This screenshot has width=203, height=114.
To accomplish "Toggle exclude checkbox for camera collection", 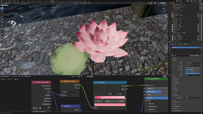I will pyautogui.click(x=198, y=31).
